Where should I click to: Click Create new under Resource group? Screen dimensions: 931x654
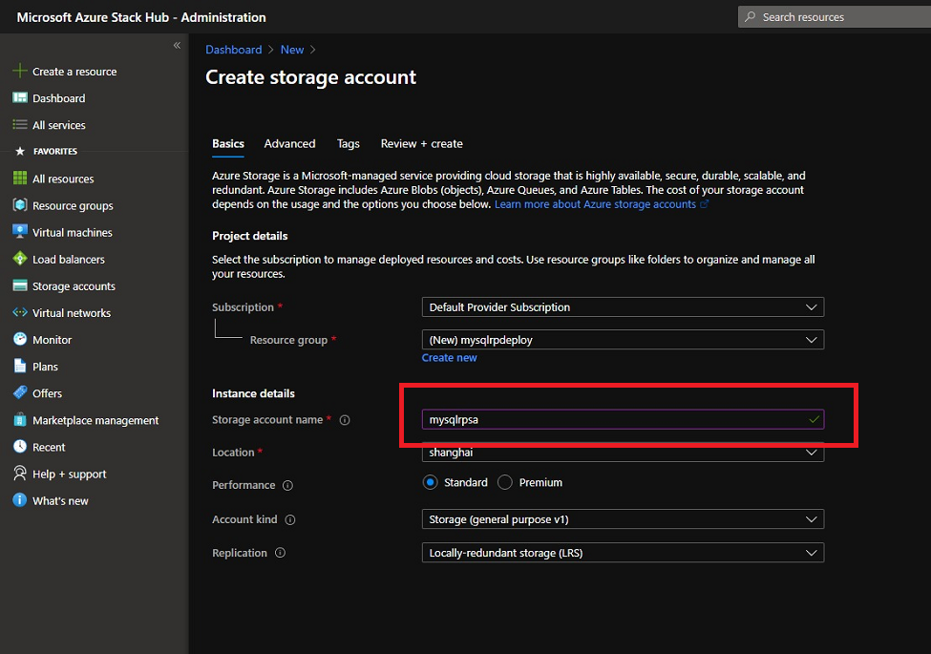coord(449,357)
